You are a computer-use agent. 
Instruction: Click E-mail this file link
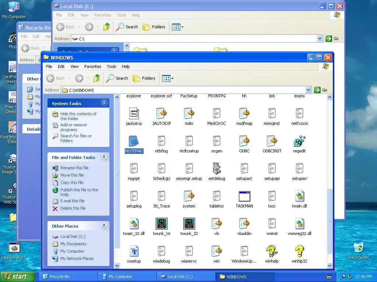tap(73, 201)
